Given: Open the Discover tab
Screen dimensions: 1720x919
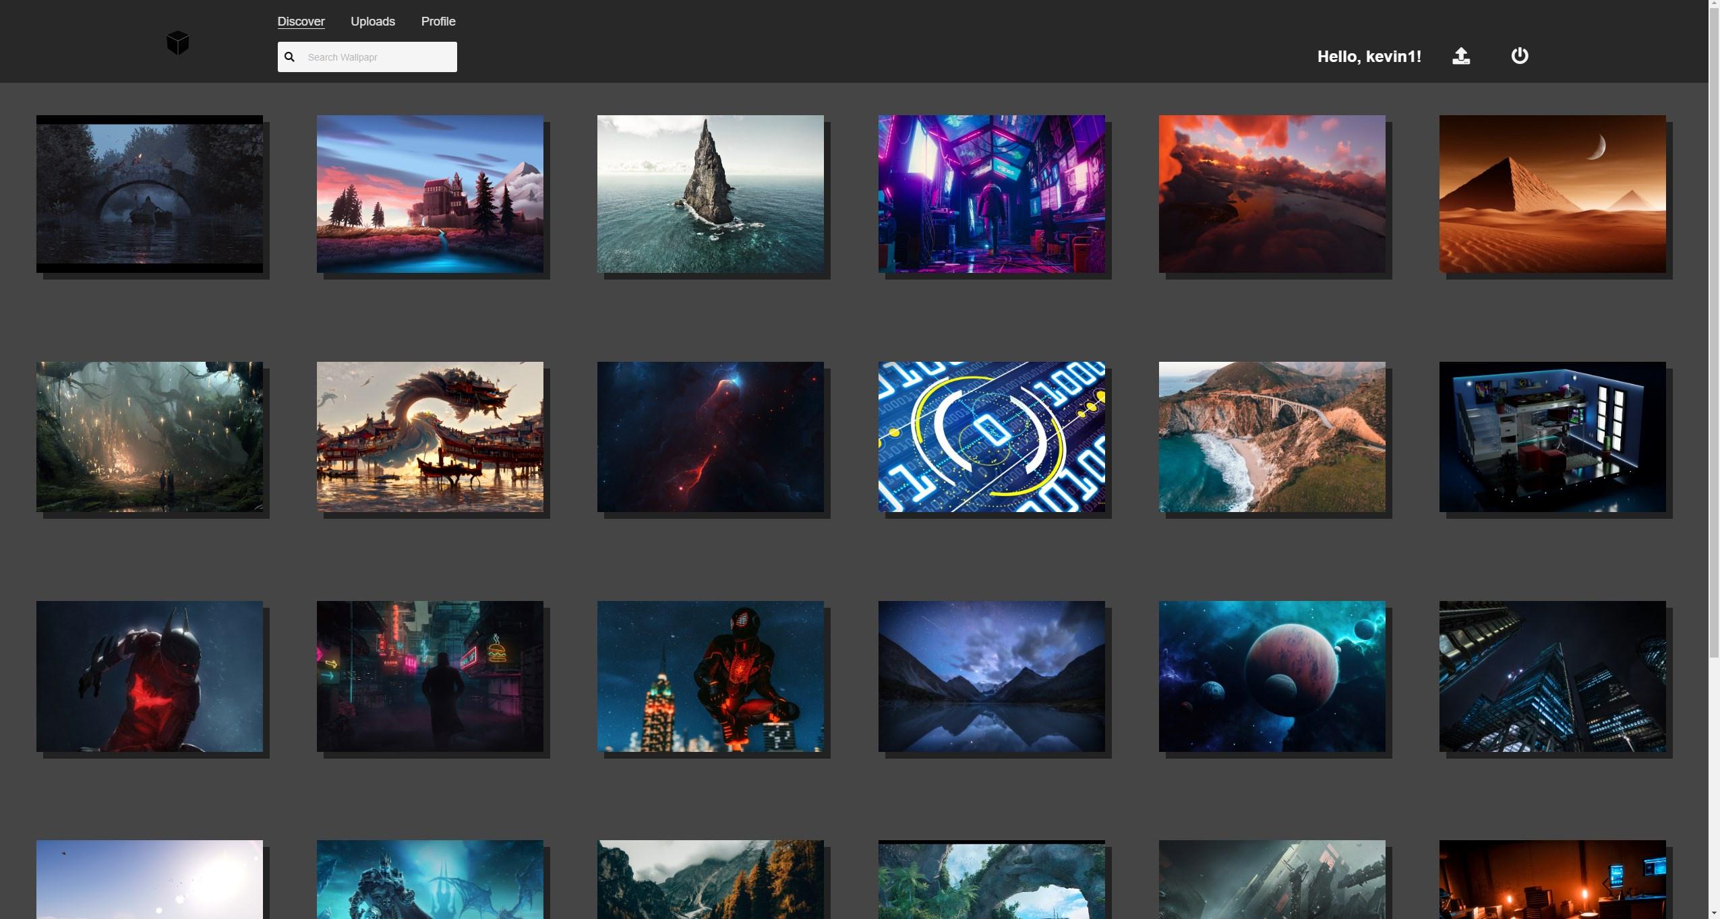Looking at the screenshot, I should (x=301, y=22).
